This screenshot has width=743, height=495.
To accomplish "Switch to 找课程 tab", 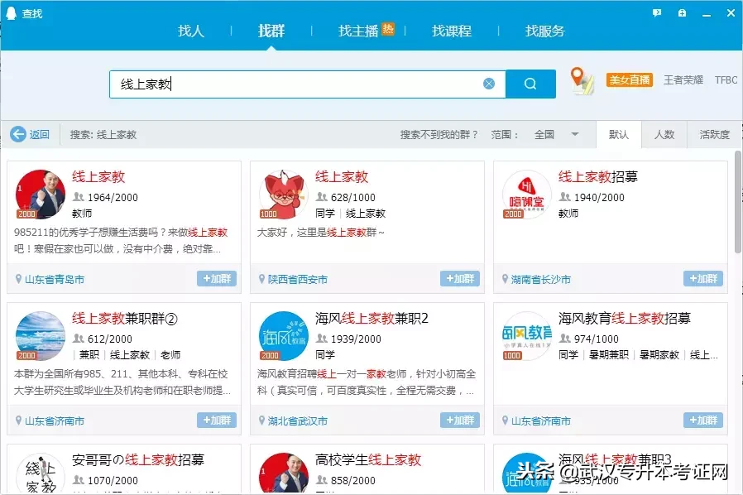I will pos(452,31).
